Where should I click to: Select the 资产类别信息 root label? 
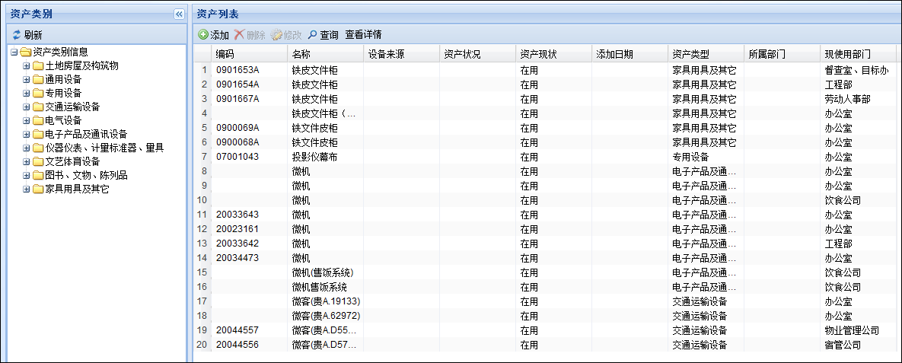point(60,52)
